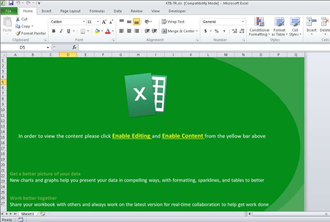
Task: Open the Developer tab
Action: [177, 11]
